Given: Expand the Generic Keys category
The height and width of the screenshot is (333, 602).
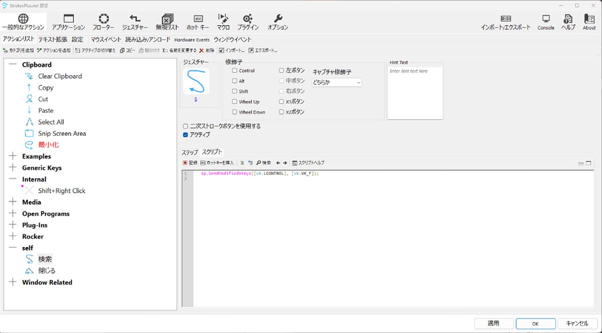Looking at the screenshot, I should pyautogui.click(x=13, y=168).
